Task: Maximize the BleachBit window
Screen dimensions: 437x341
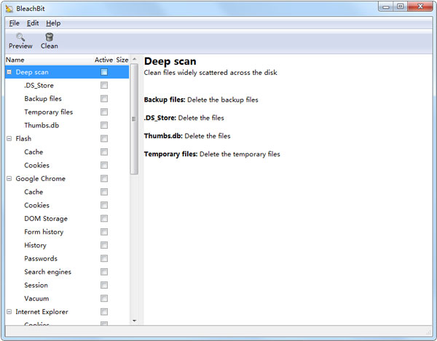Action: tap(400, 7)
